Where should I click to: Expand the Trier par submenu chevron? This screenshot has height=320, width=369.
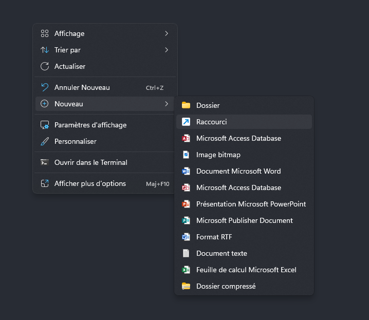pyautogui.click(x=167, y=50)
